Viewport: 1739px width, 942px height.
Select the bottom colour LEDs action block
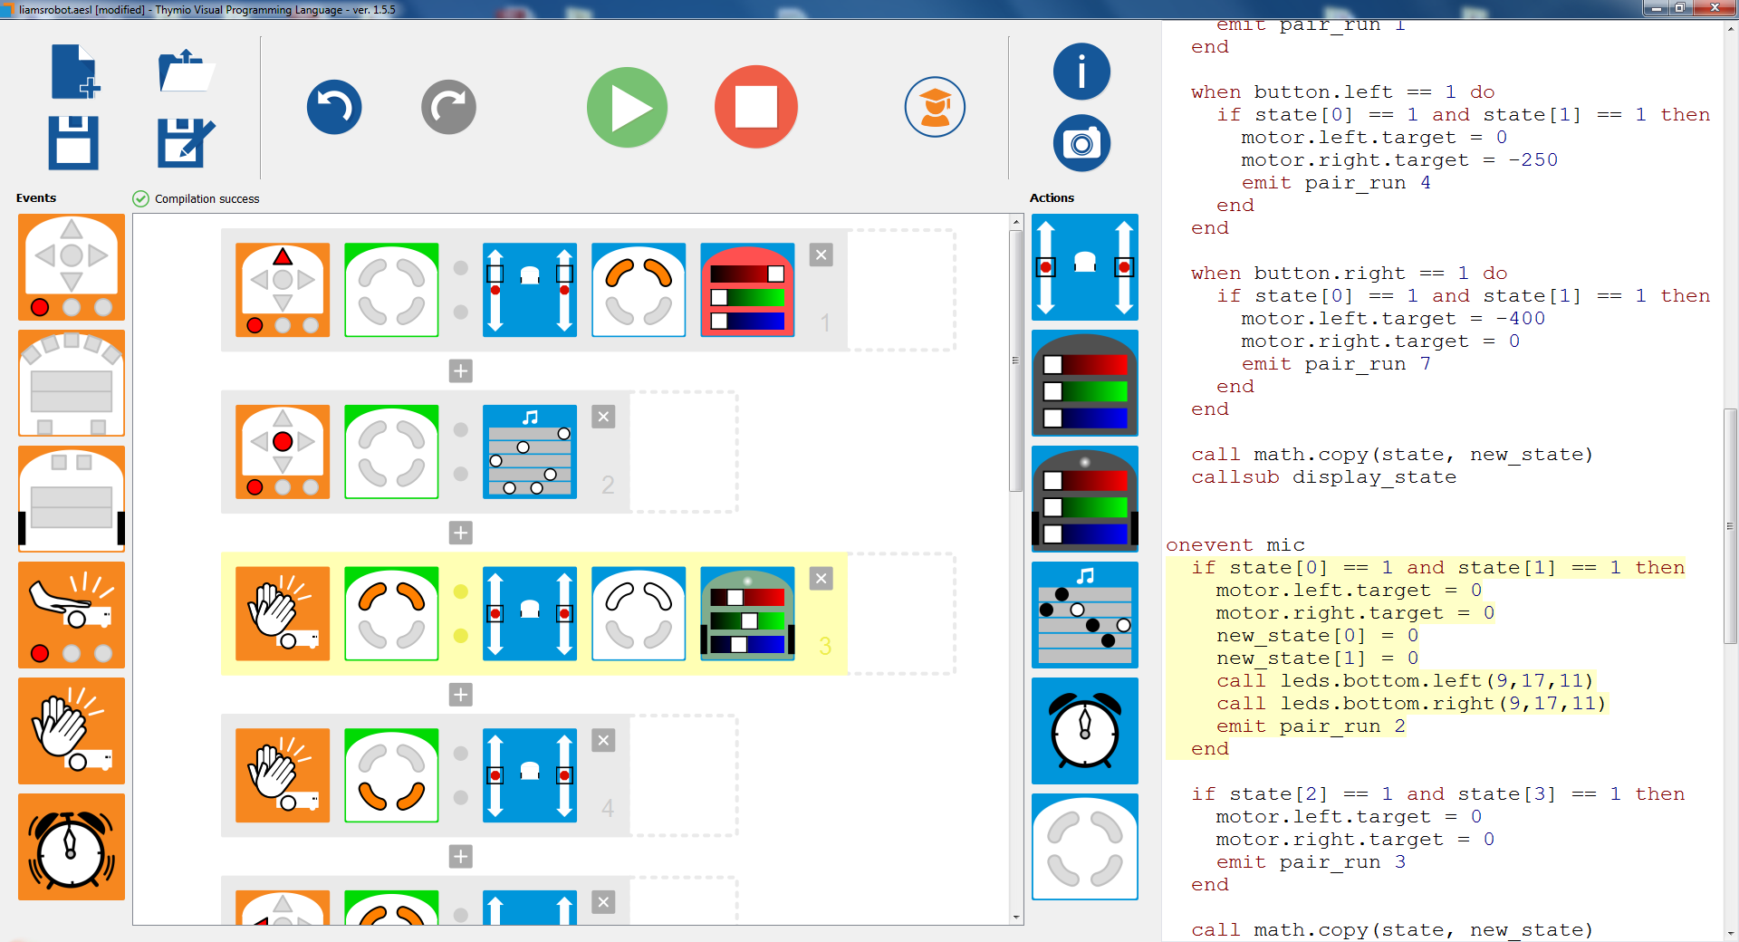[x=1085, y=499]
